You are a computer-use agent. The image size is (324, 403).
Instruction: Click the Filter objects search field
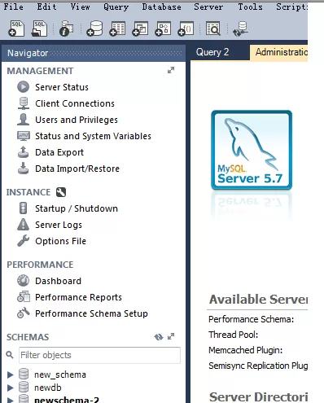[x=99, y=355]
